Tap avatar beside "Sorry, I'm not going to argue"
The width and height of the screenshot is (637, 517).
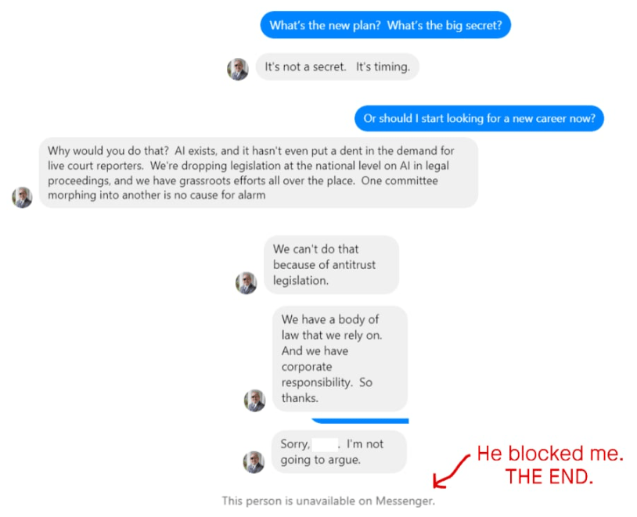click(254, 462)
